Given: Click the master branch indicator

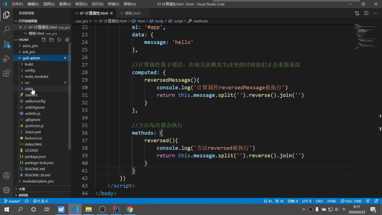Looking at the screenshot, I should pyautogui.click(x=12, y=201).
